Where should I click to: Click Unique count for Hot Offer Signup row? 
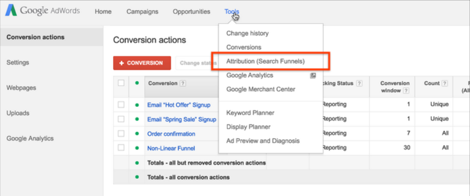(x=440, y=105)
